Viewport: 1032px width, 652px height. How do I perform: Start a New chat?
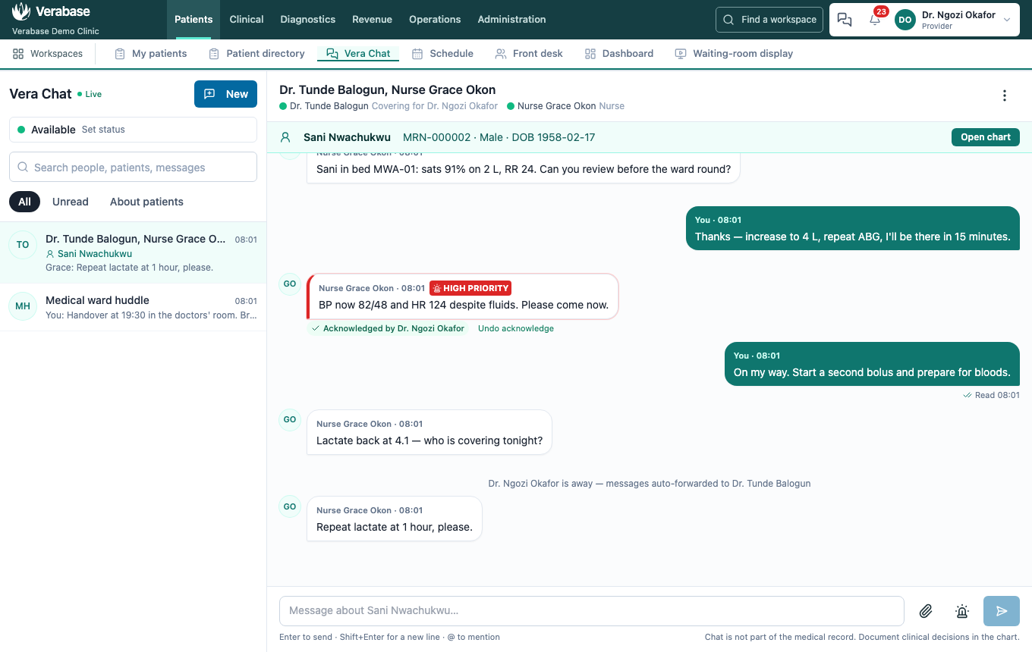[225, 94]
